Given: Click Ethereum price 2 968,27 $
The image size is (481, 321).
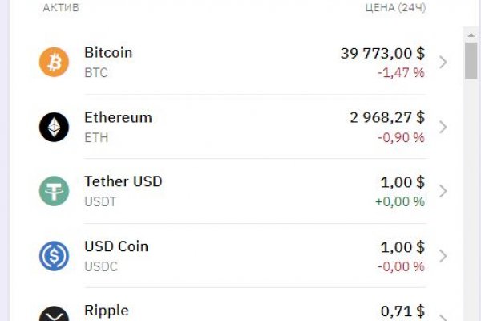Looking at the screenshot, I should (387, 117).
